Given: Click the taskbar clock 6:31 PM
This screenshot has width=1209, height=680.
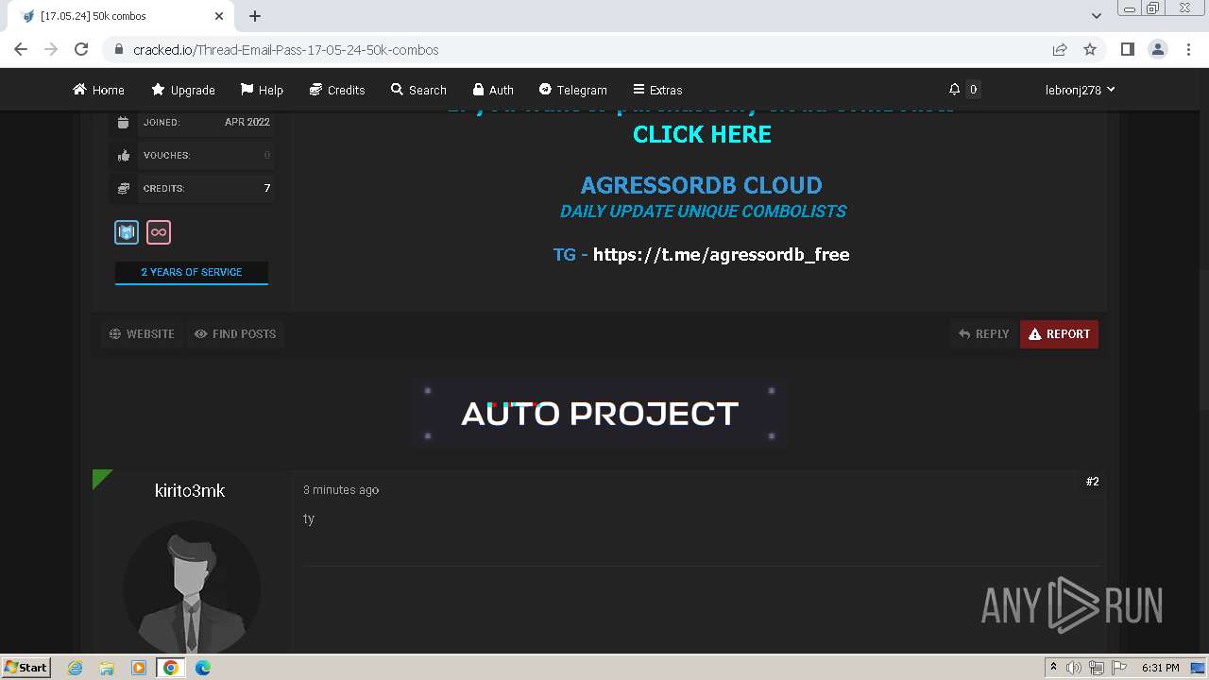Looking at the screenshot, I should 1161,668.
